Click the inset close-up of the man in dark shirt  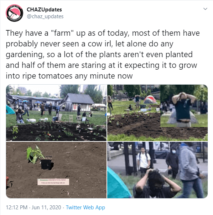click(184, 106)
